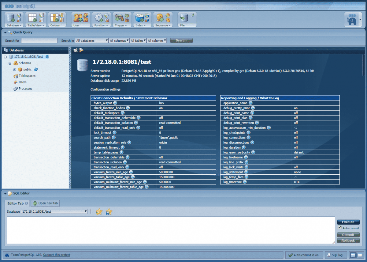
Task: Open the All databases search dropdown
Action: click(92, 40)
